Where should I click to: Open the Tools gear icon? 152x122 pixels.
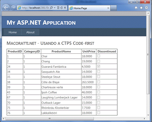pyautogui.click(x=146, y=8)
